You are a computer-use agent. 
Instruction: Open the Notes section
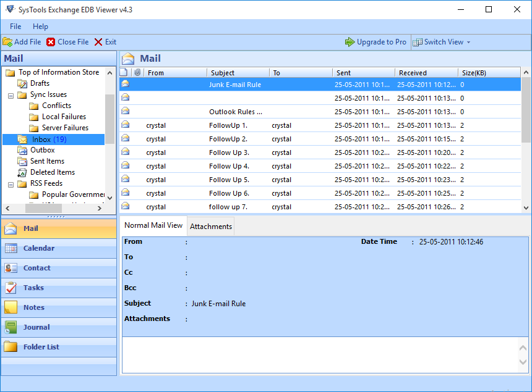[59, 307]
